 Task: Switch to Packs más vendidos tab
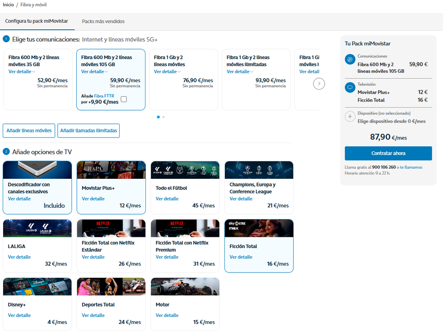point(103,21)
